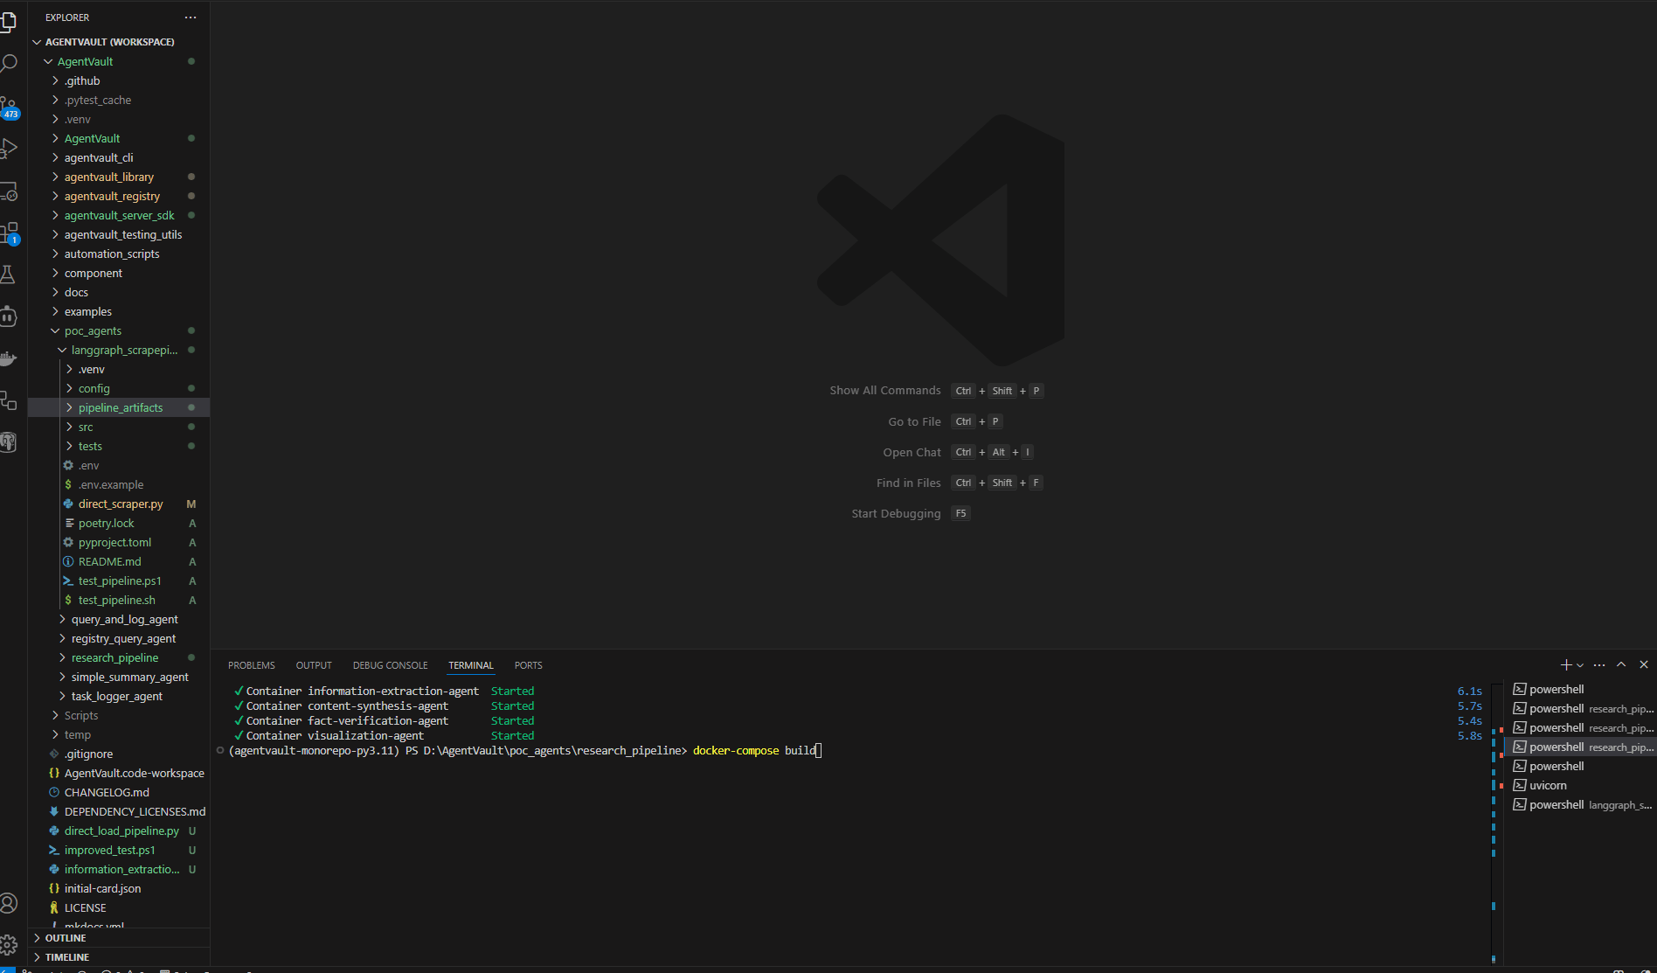Open the CHANGELOG.md file
Screen dimensions: 1657x973
point(107,792)
